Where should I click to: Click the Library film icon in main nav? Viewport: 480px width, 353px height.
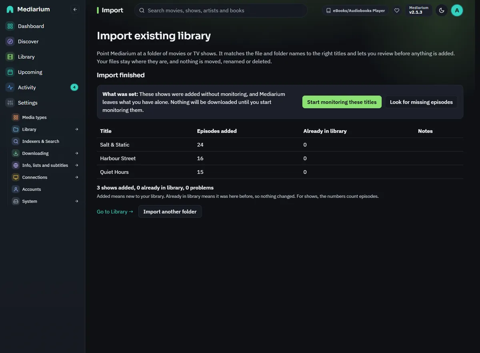pyautogui.click(x=10, y=57)
